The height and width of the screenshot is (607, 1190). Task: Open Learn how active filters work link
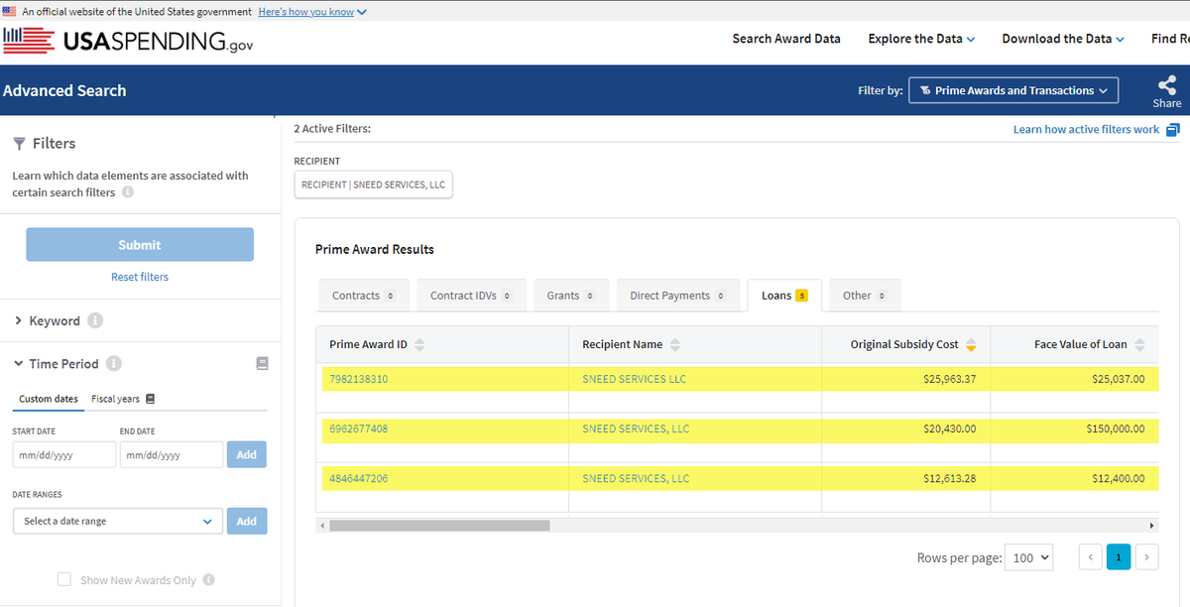coord(1086,130)
